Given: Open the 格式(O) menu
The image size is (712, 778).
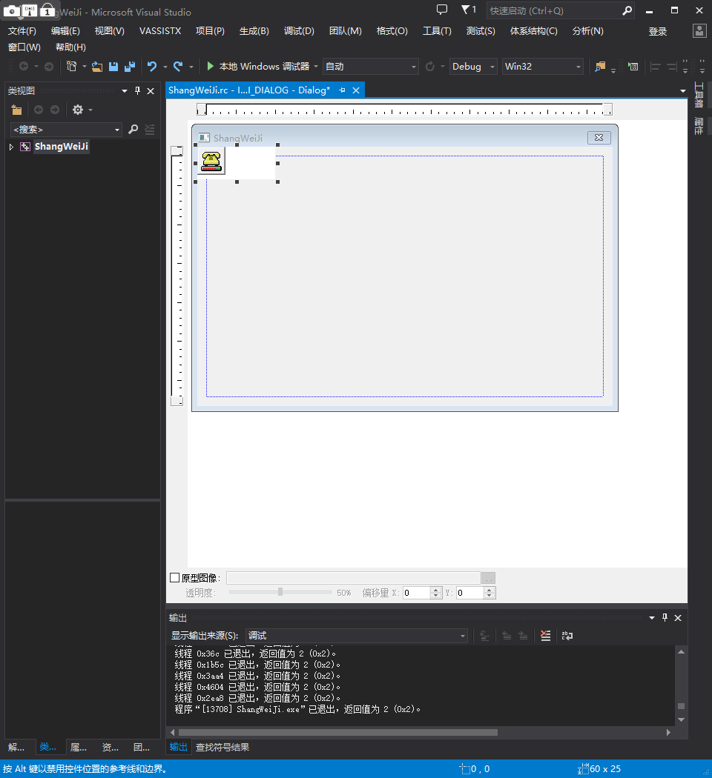Looking at the screenshot, I should (x=392, y=31).
